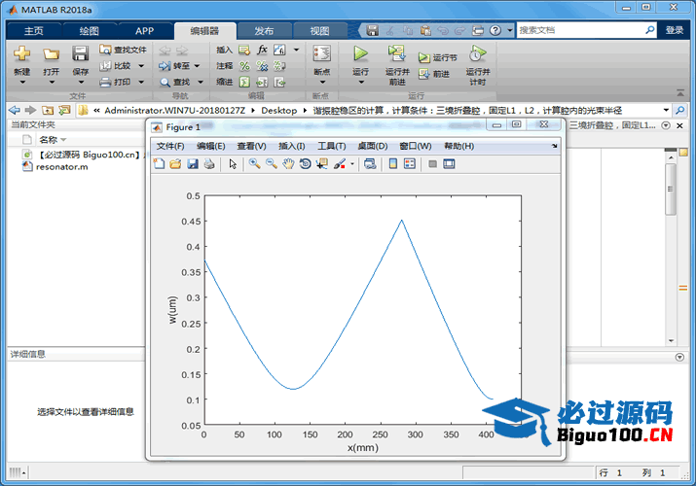The image size is (696, 486).
Task: Click the up-one-folder icon in address bar
Action: (x=48, y=110)
